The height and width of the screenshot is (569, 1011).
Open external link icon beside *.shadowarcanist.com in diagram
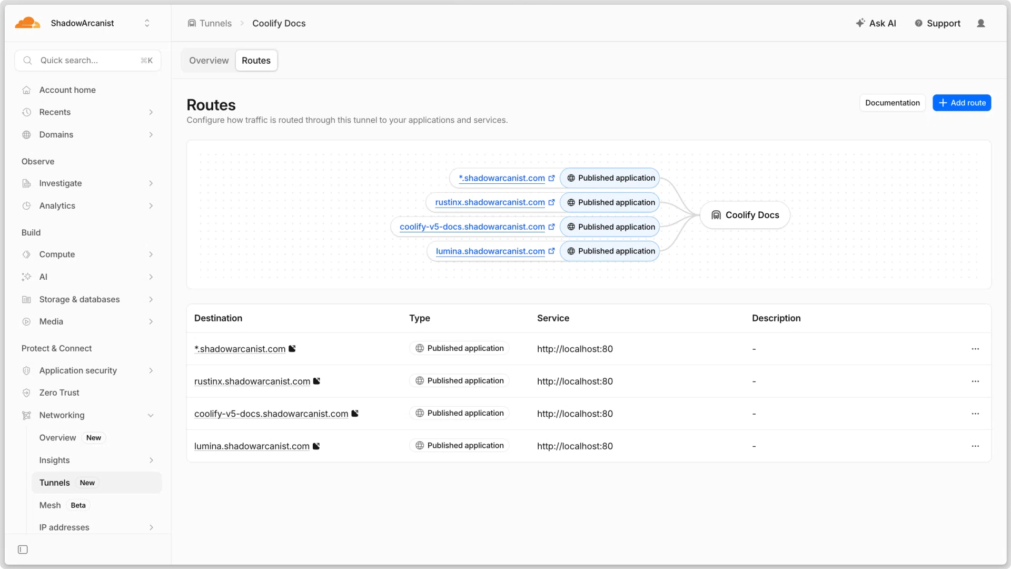[x=551, y=178]
